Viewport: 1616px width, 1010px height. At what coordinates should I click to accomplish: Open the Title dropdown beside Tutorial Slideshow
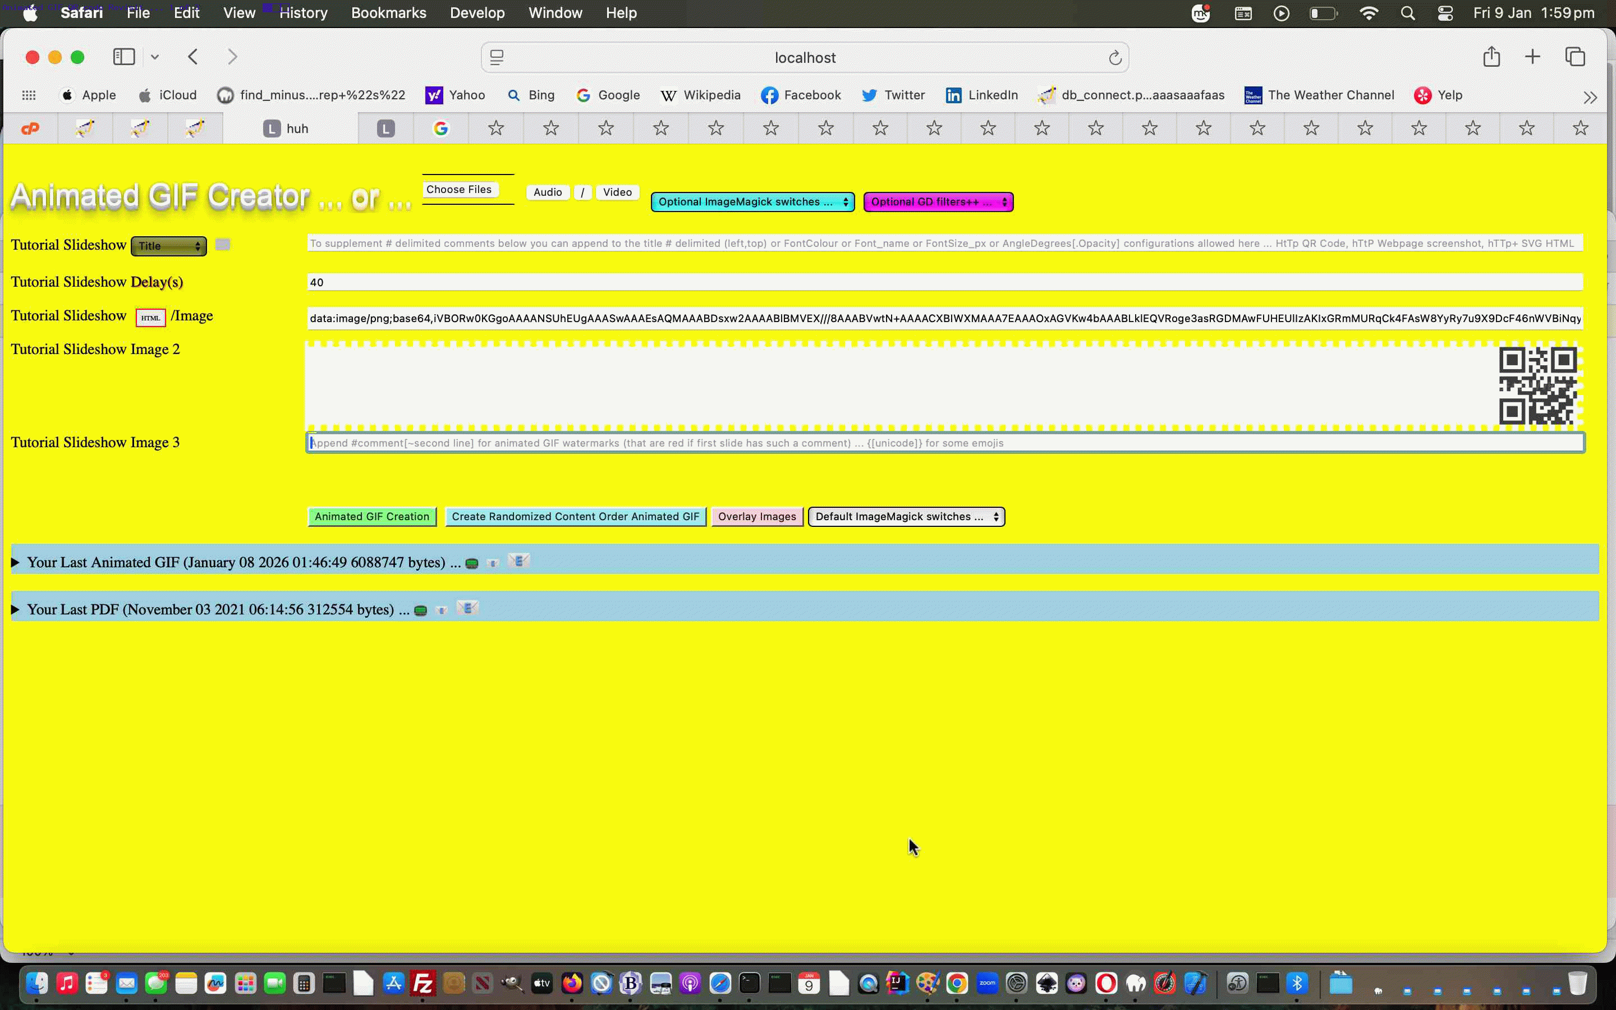pos(168,246)
